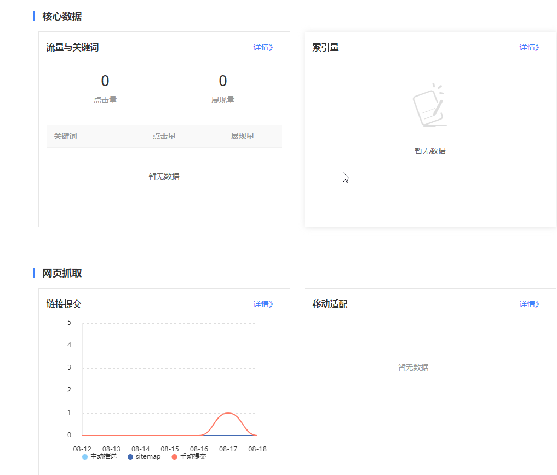557x475 pixels.
Task: Click the 关键词 column header
Action: [65, 137]
